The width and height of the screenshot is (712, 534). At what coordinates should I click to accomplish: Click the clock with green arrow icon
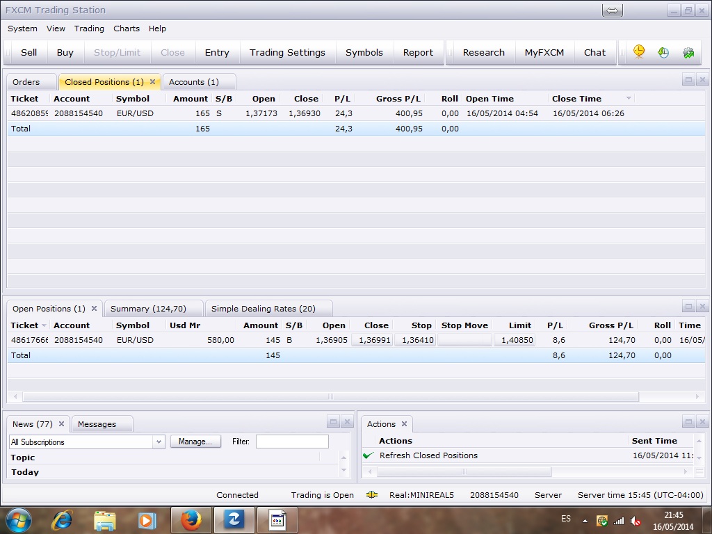[663, 52]
